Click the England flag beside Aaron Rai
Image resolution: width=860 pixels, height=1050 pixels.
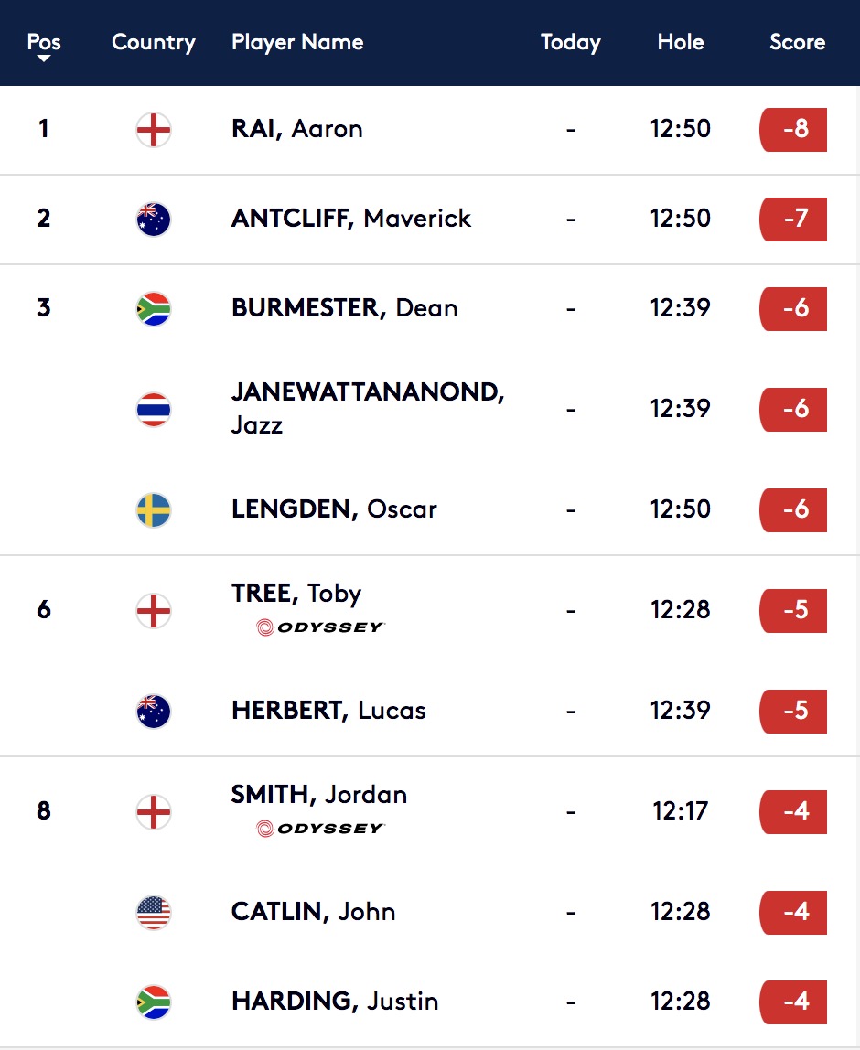point(154,129)
